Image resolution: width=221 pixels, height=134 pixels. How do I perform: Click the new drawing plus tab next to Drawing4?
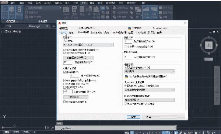(x=54, y=26)
